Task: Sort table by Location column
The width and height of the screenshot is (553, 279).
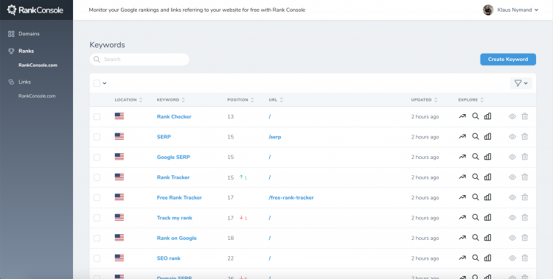Action: pyautogui.click(x=128, y=99)
